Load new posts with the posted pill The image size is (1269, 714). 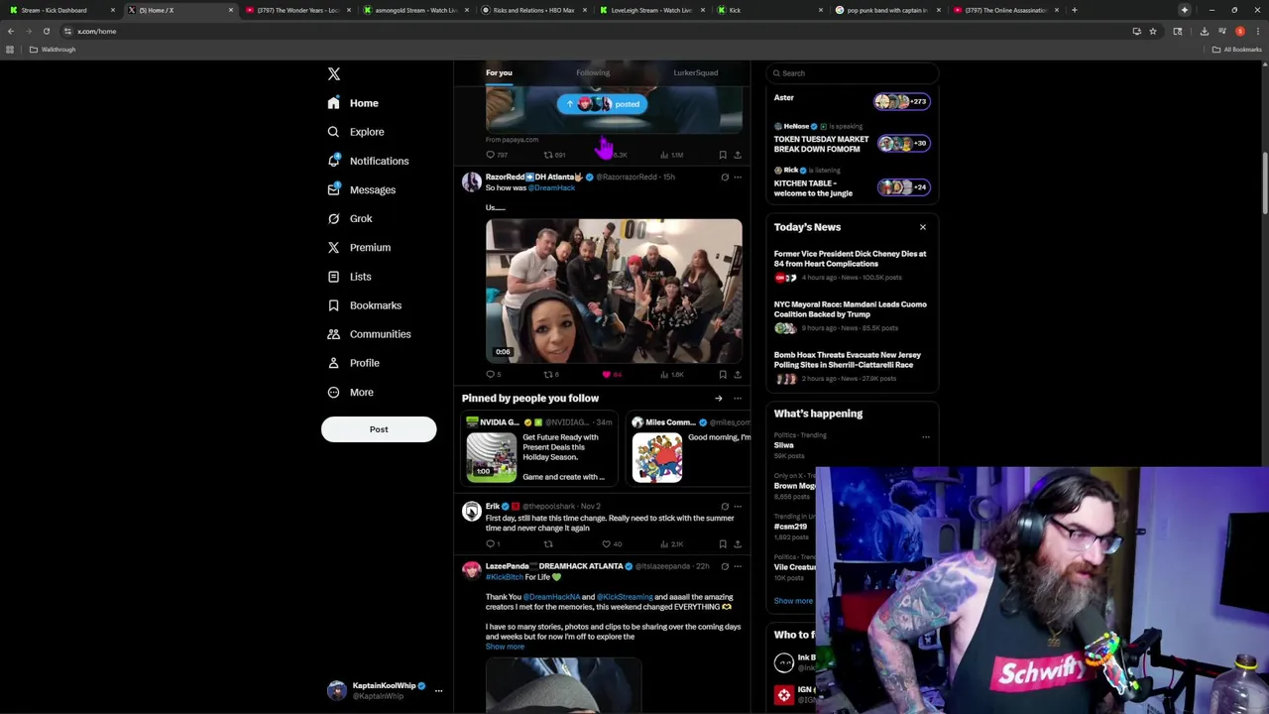point(602,104)
